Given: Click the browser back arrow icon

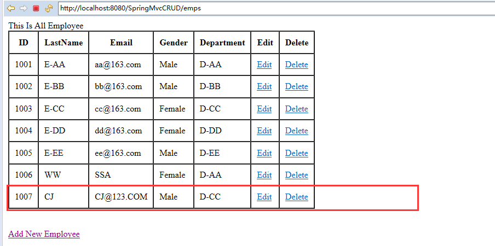Looking at the screenshot, I should point(11,8).
